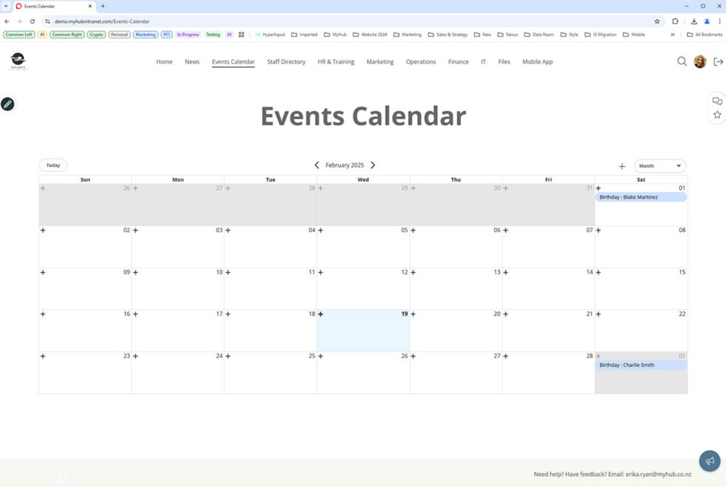Click the plus icon to add a new event
The height and width of the screenshot is (487, 726).
point(622,165)
